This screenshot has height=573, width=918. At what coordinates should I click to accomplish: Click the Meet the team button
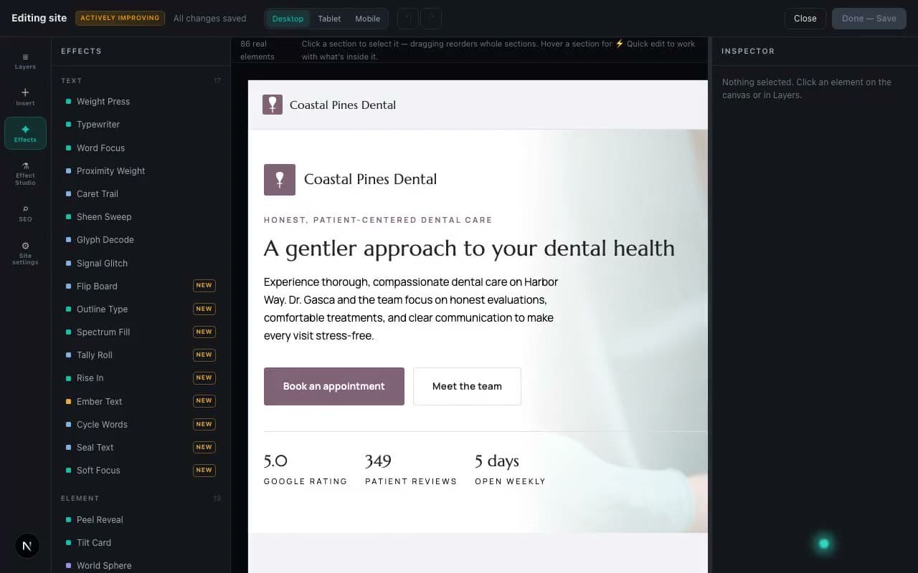pyautogui.click(x=467, y=386)
